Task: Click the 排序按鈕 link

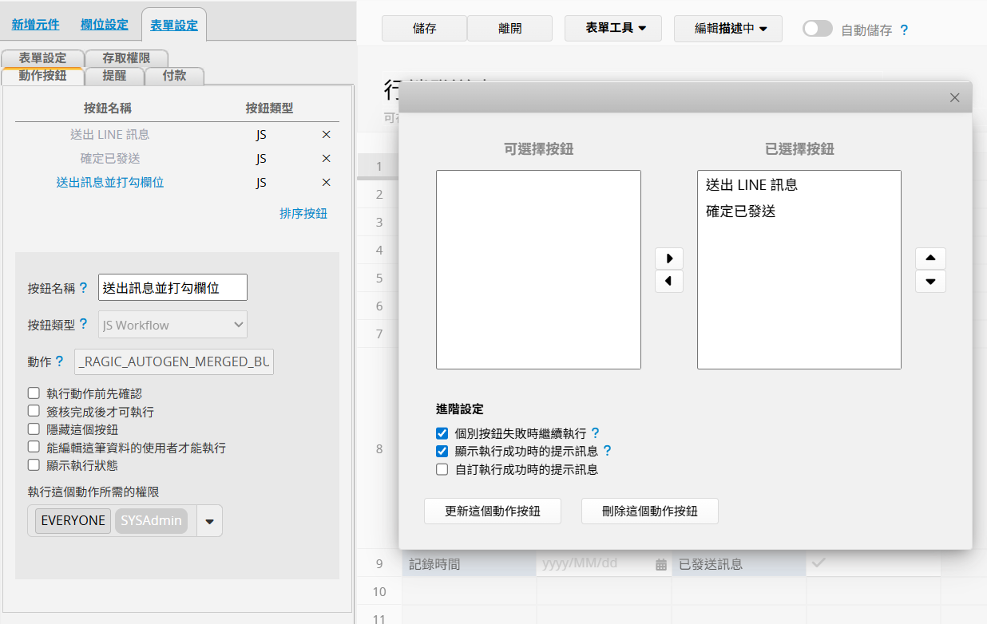Action: (303, 214)
